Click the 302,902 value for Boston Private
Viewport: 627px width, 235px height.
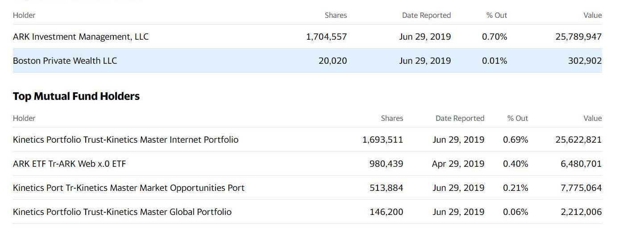[585, 61]
